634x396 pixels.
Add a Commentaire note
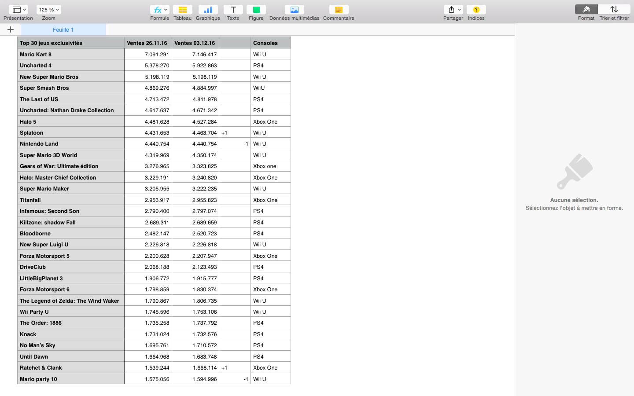pos(339,10)
